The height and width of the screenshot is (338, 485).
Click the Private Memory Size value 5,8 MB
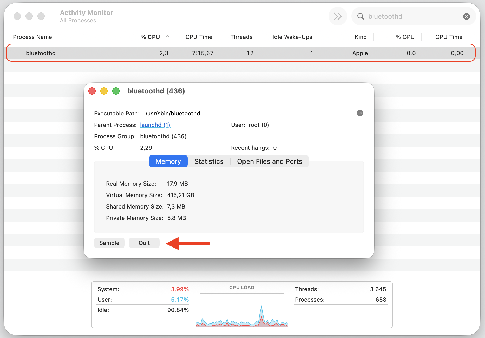(176, 218)
